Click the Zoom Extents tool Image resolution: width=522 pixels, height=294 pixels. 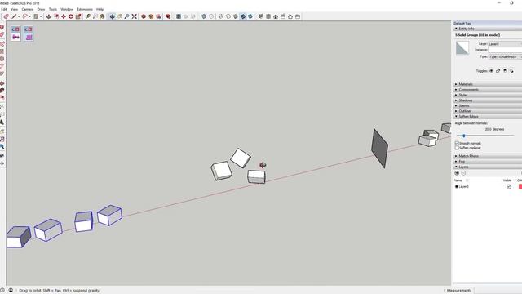pyautogui.click(x=134, y=16)
